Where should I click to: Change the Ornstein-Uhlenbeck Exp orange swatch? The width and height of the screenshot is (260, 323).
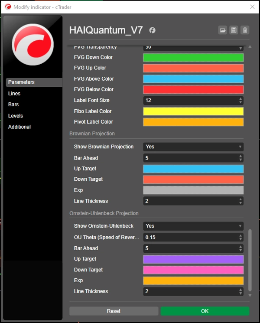click(193, 281)
